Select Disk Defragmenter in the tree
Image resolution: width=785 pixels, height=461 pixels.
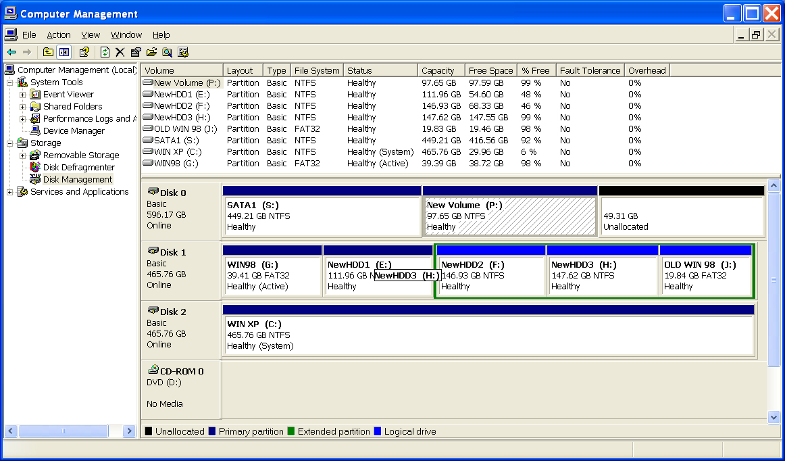[x=78, y=168]
